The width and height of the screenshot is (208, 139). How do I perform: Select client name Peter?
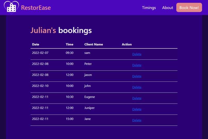(x=88, y=64)
